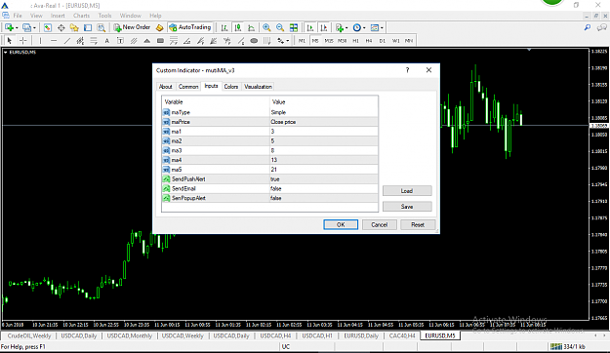
Task: Open the chat bubbles icon
Action: (x=602, y=27)
